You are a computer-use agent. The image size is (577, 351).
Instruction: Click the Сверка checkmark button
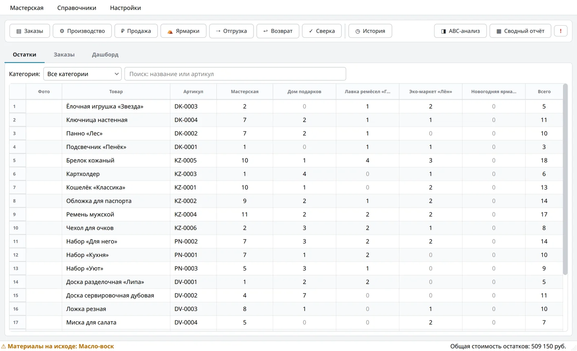click(x=322, y=31)
